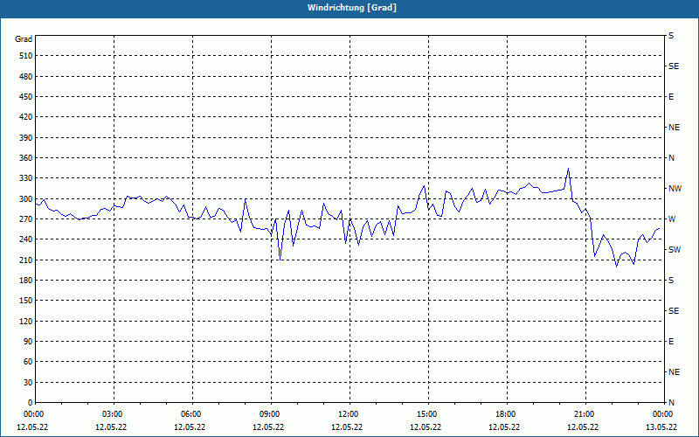Select the 510 y-axis tick label

coord(26,56)
